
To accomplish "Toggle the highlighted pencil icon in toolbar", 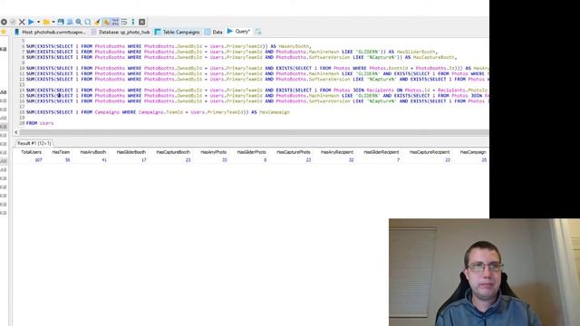I will [107, 22].
